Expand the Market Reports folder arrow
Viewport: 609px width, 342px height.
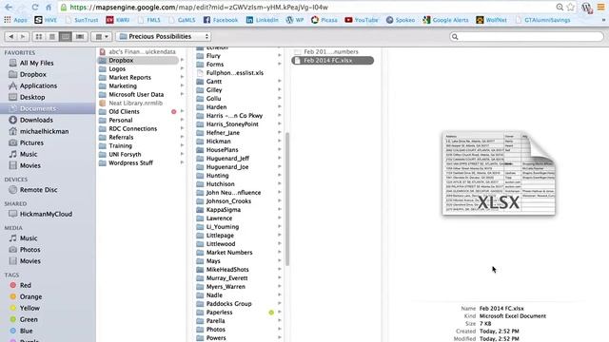pos(182,77)
